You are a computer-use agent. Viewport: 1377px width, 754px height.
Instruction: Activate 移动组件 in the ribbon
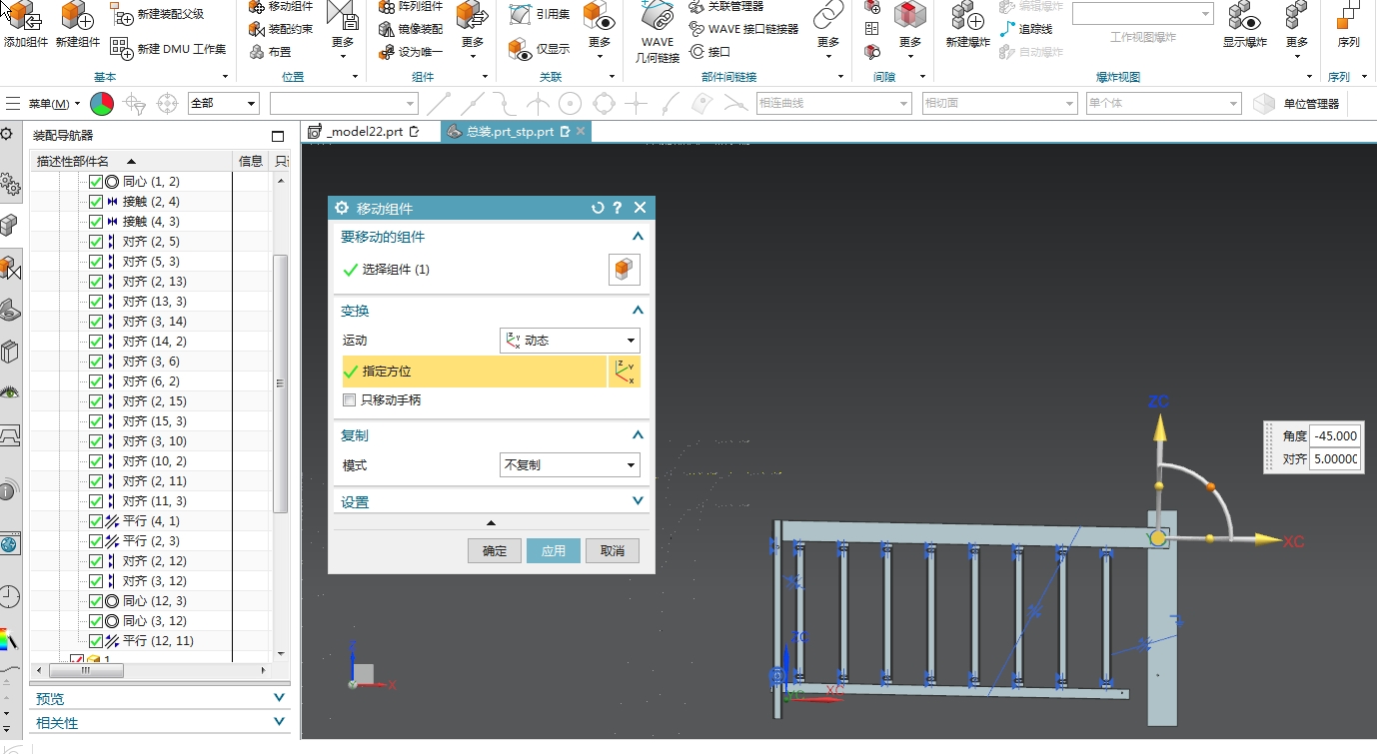click(281, 6)
